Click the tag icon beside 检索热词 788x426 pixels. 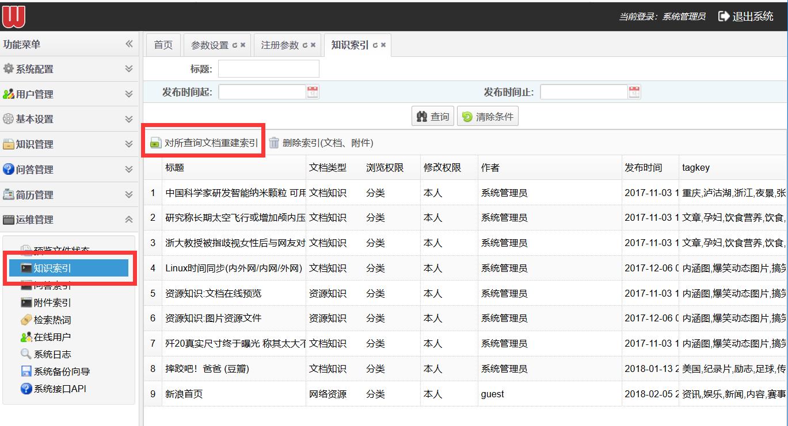(26, 320)
